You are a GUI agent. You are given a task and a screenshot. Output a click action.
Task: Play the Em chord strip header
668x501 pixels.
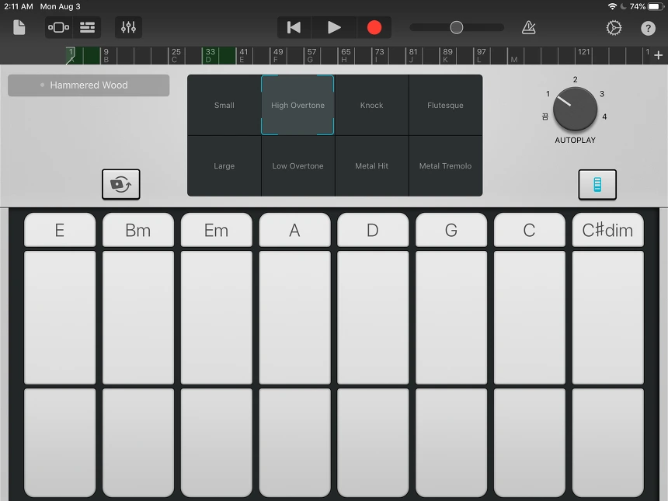(x=217, y=230)
